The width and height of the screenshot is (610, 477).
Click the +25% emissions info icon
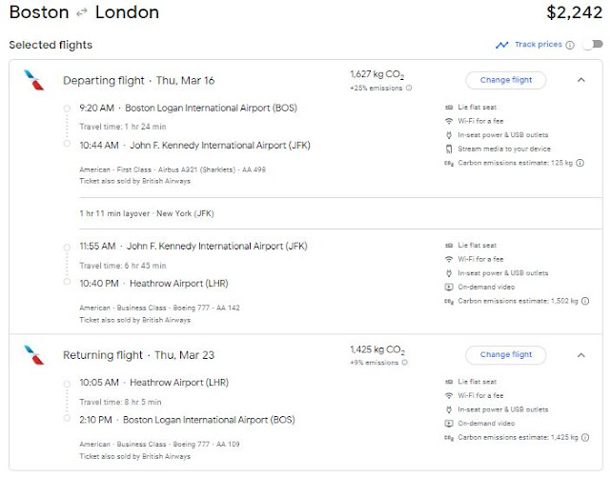(x=409, y=89)
